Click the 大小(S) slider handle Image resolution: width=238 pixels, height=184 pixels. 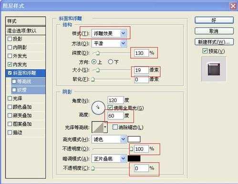click(x=98, y=70)
